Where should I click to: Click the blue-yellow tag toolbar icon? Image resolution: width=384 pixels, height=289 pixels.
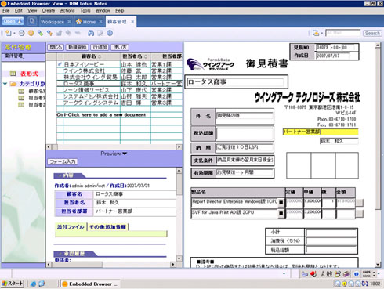click(49, 33)
